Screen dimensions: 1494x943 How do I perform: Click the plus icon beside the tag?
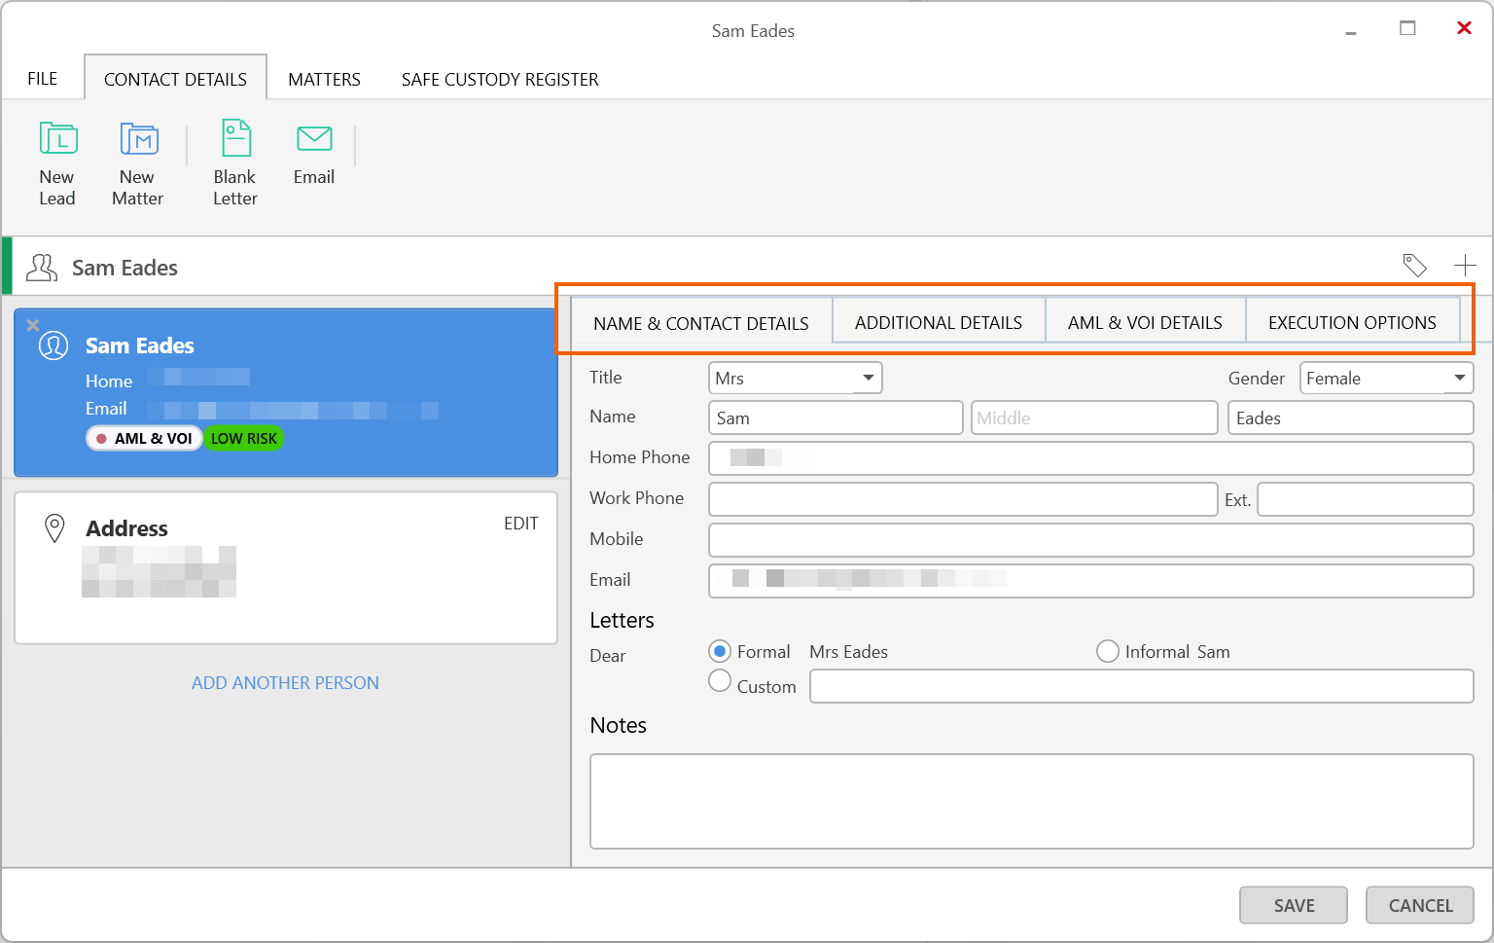pos(1464,265)
